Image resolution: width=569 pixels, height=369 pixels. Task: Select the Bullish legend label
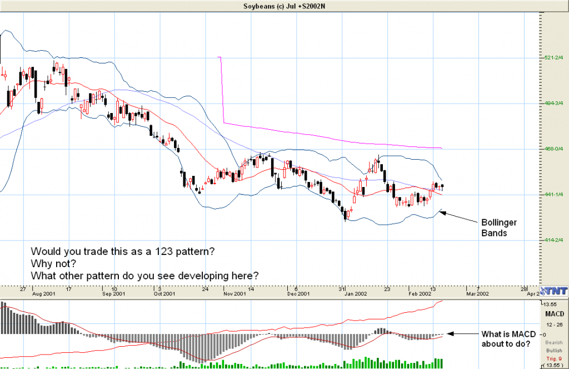click(x=553, y=350)
